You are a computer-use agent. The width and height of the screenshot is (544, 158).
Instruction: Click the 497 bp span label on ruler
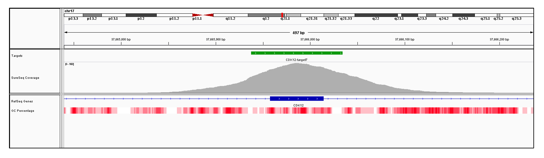(x=299, y=33)
